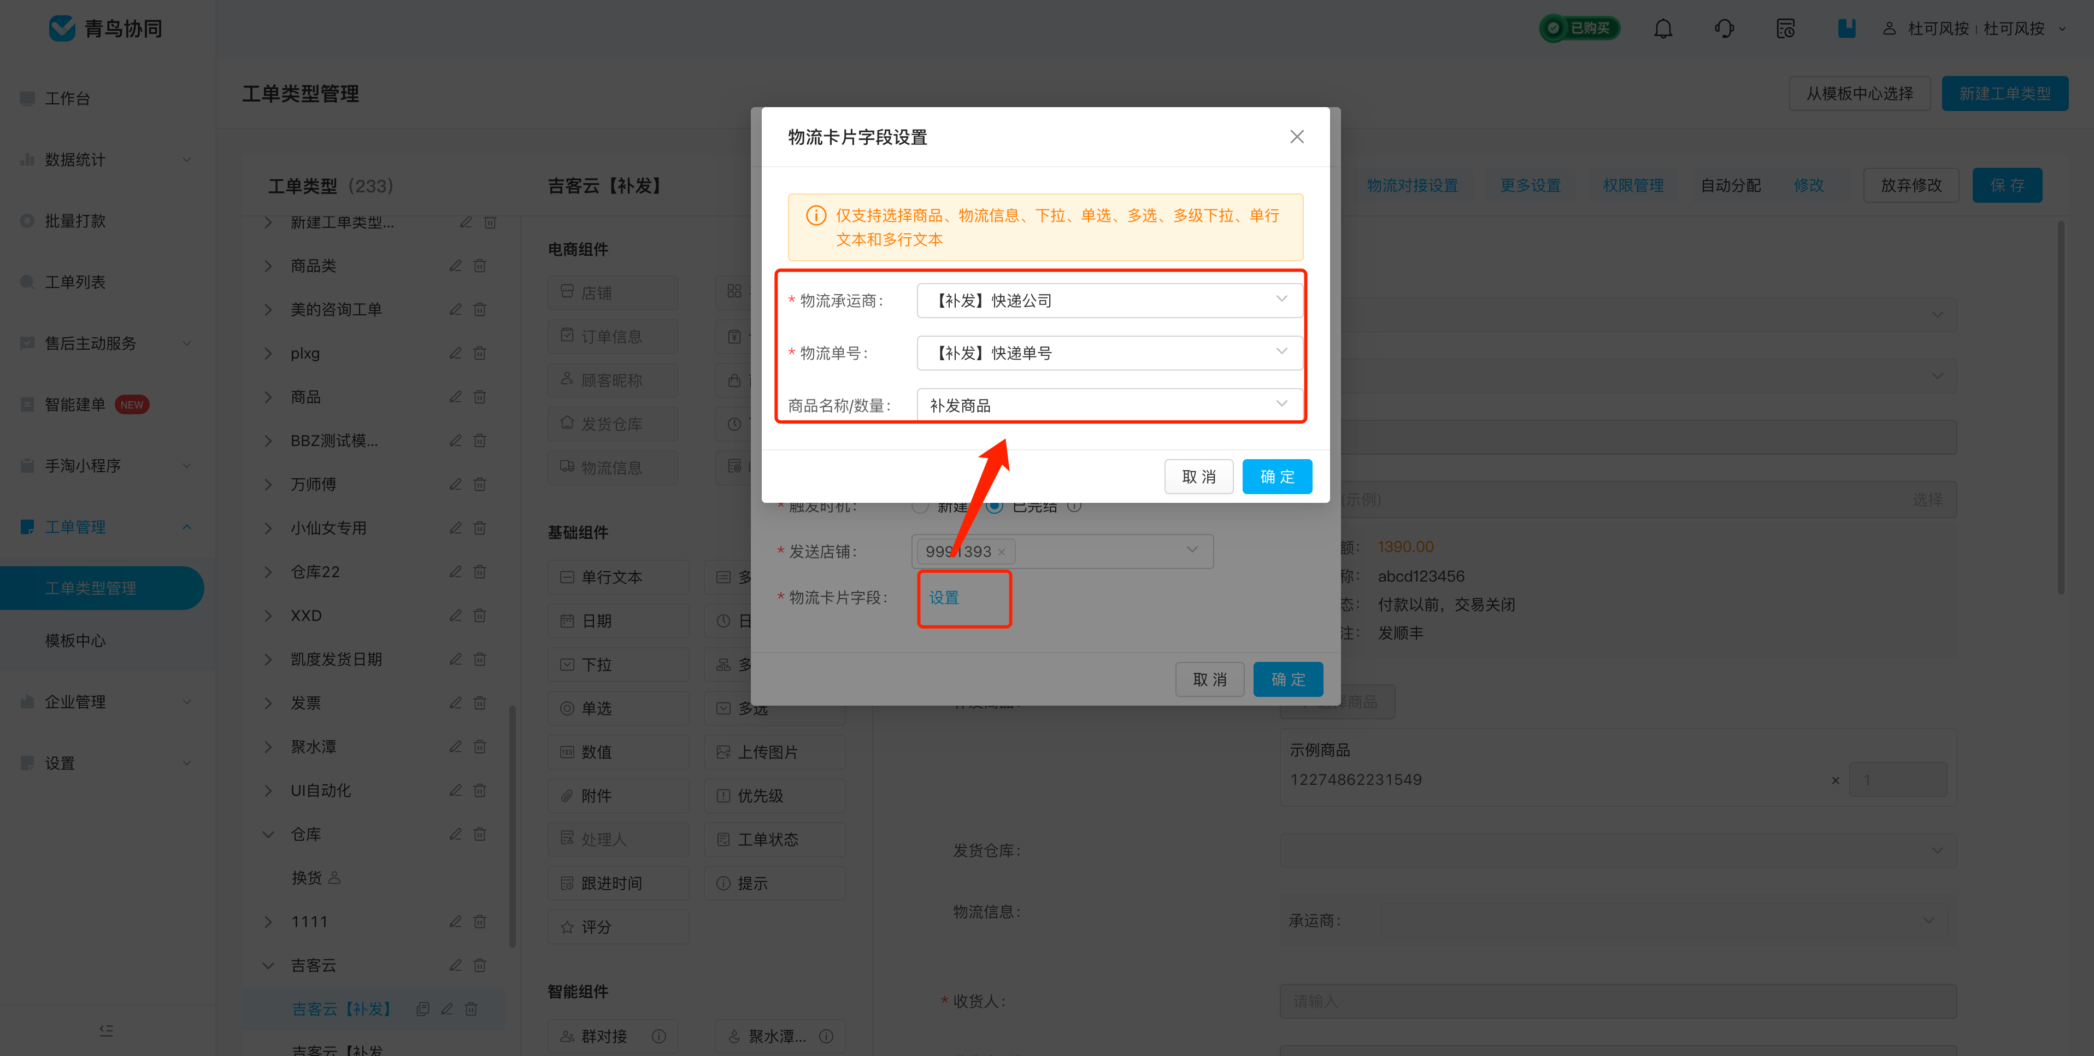Expand the 凯度发货日期 tree node
Viewport: 2094px width, 1056px height.
coord(268,659)
